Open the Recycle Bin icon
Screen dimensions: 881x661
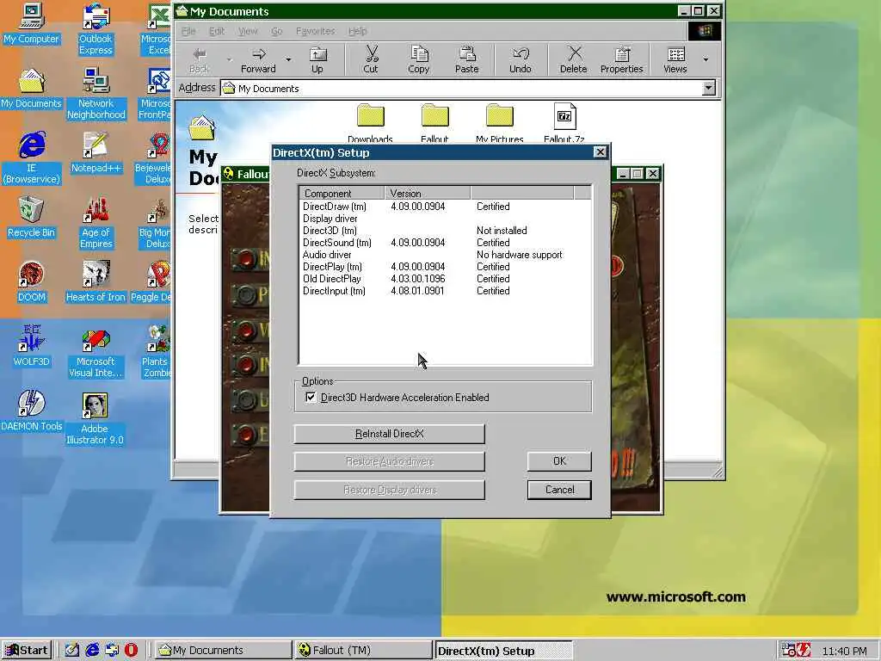point(31,218)
